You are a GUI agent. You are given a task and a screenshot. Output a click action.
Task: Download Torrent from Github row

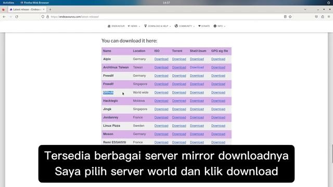(x=179, y=92)
